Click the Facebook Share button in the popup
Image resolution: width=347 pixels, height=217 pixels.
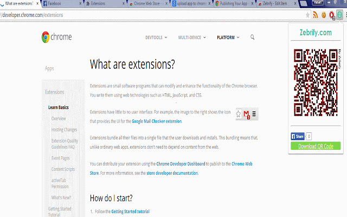[x=298, y=136]
